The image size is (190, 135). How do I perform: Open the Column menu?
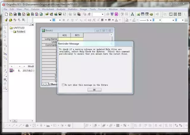[x=35, y=9]
